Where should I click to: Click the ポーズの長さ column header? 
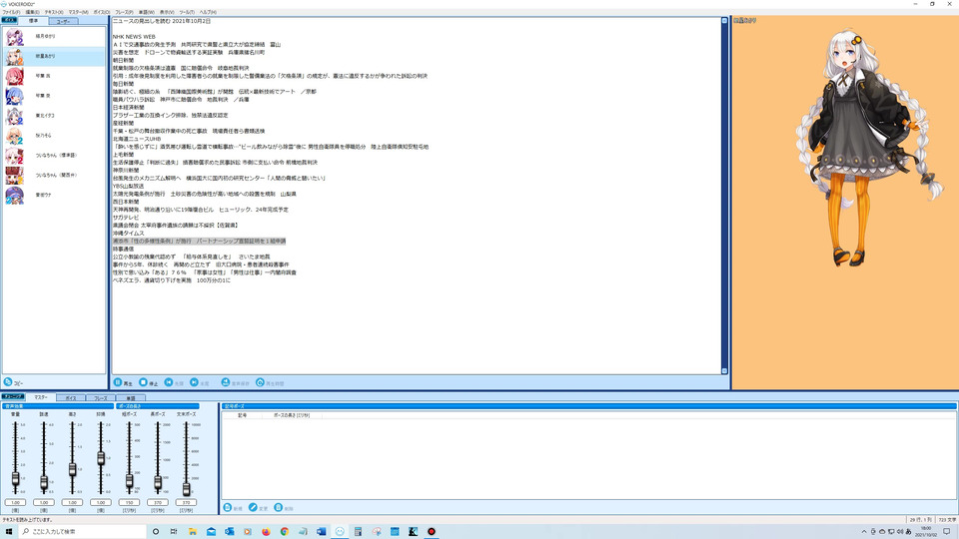[x=292, y=415]
